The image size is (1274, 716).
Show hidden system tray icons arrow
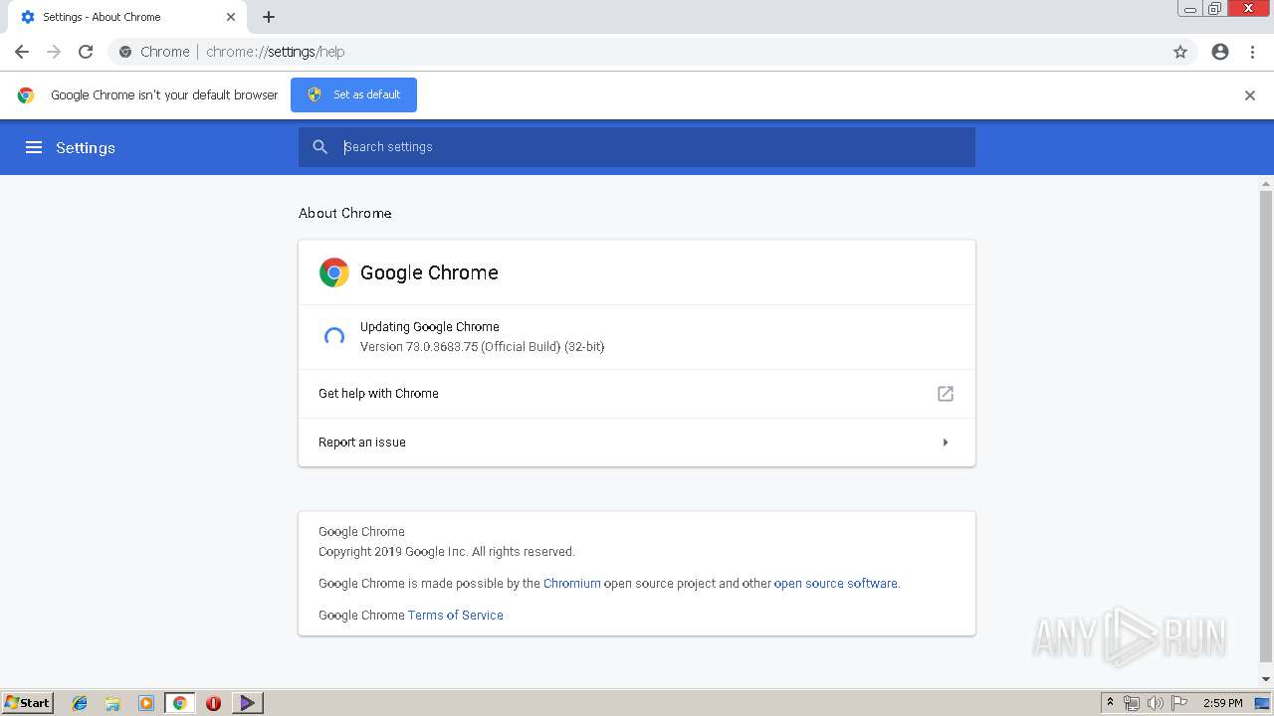(1110, 703)
